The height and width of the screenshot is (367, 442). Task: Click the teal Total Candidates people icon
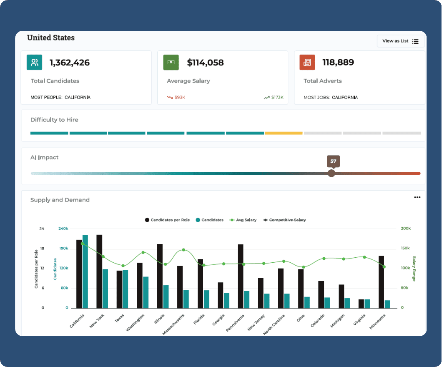click(x=34, y=62)
